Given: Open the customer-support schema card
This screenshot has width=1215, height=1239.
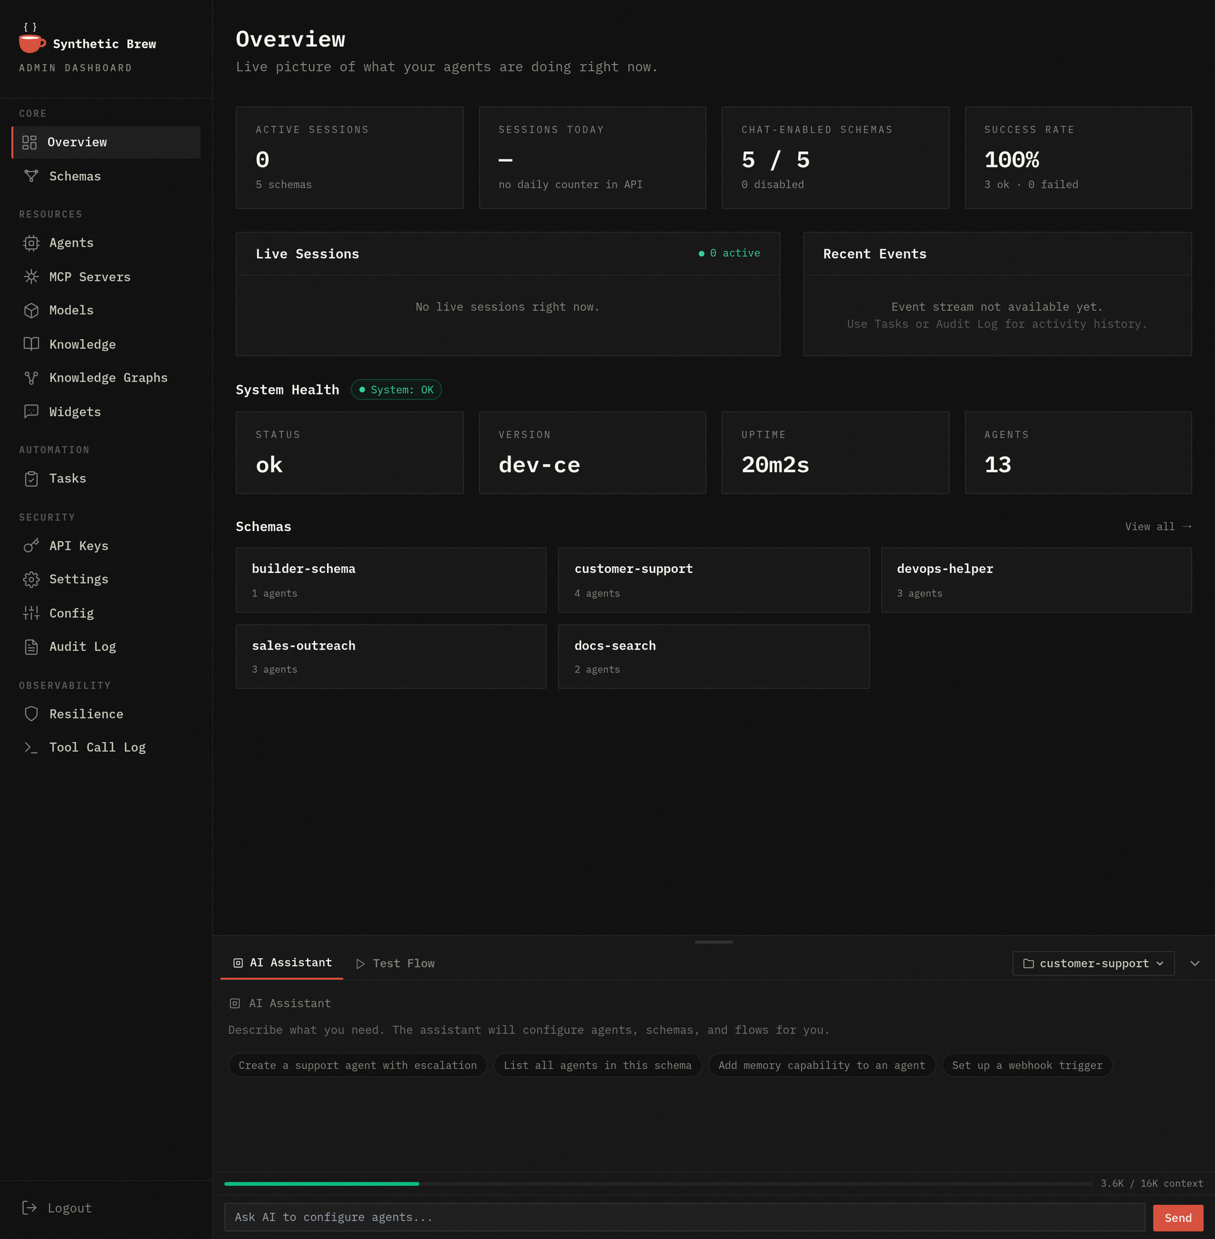Looking at the screenshot, I should click(713, 580).
